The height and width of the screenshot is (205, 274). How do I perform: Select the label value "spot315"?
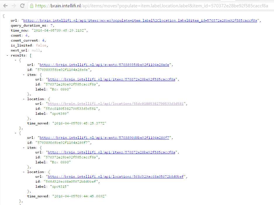coord(59,187)
